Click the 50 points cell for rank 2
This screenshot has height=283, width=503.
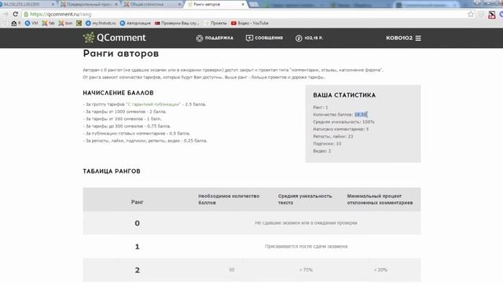(231, 270)
